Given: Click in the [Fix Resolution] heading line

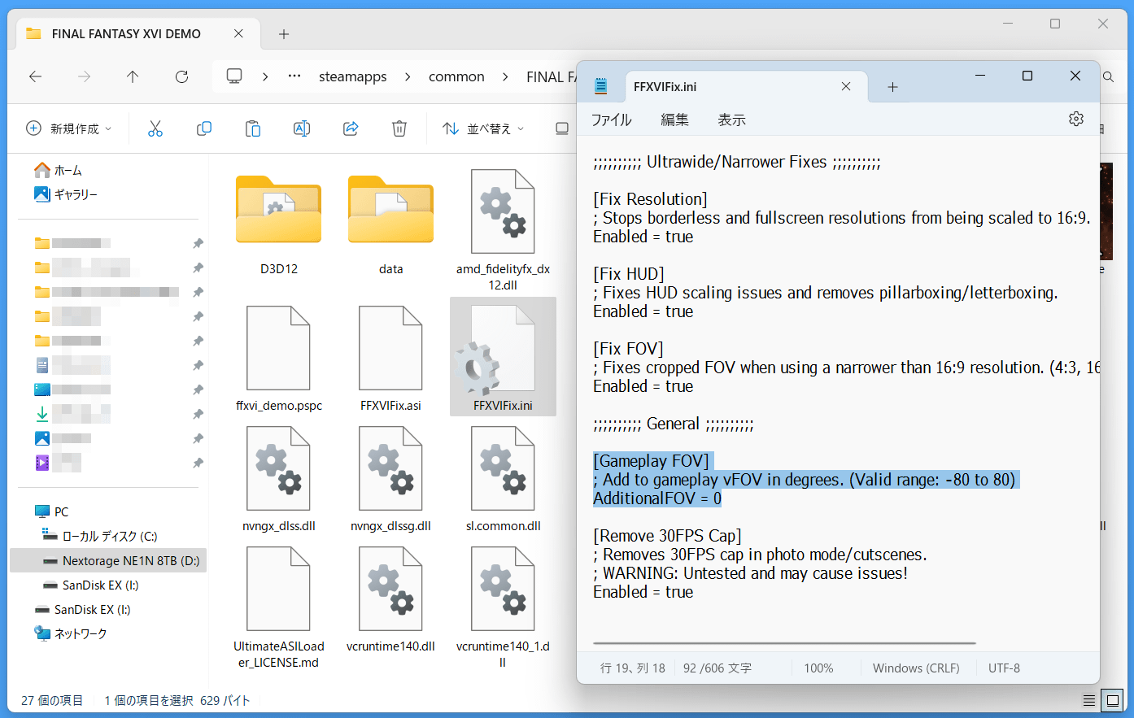Looking at the screenshot, I should (x=650, y=199).
